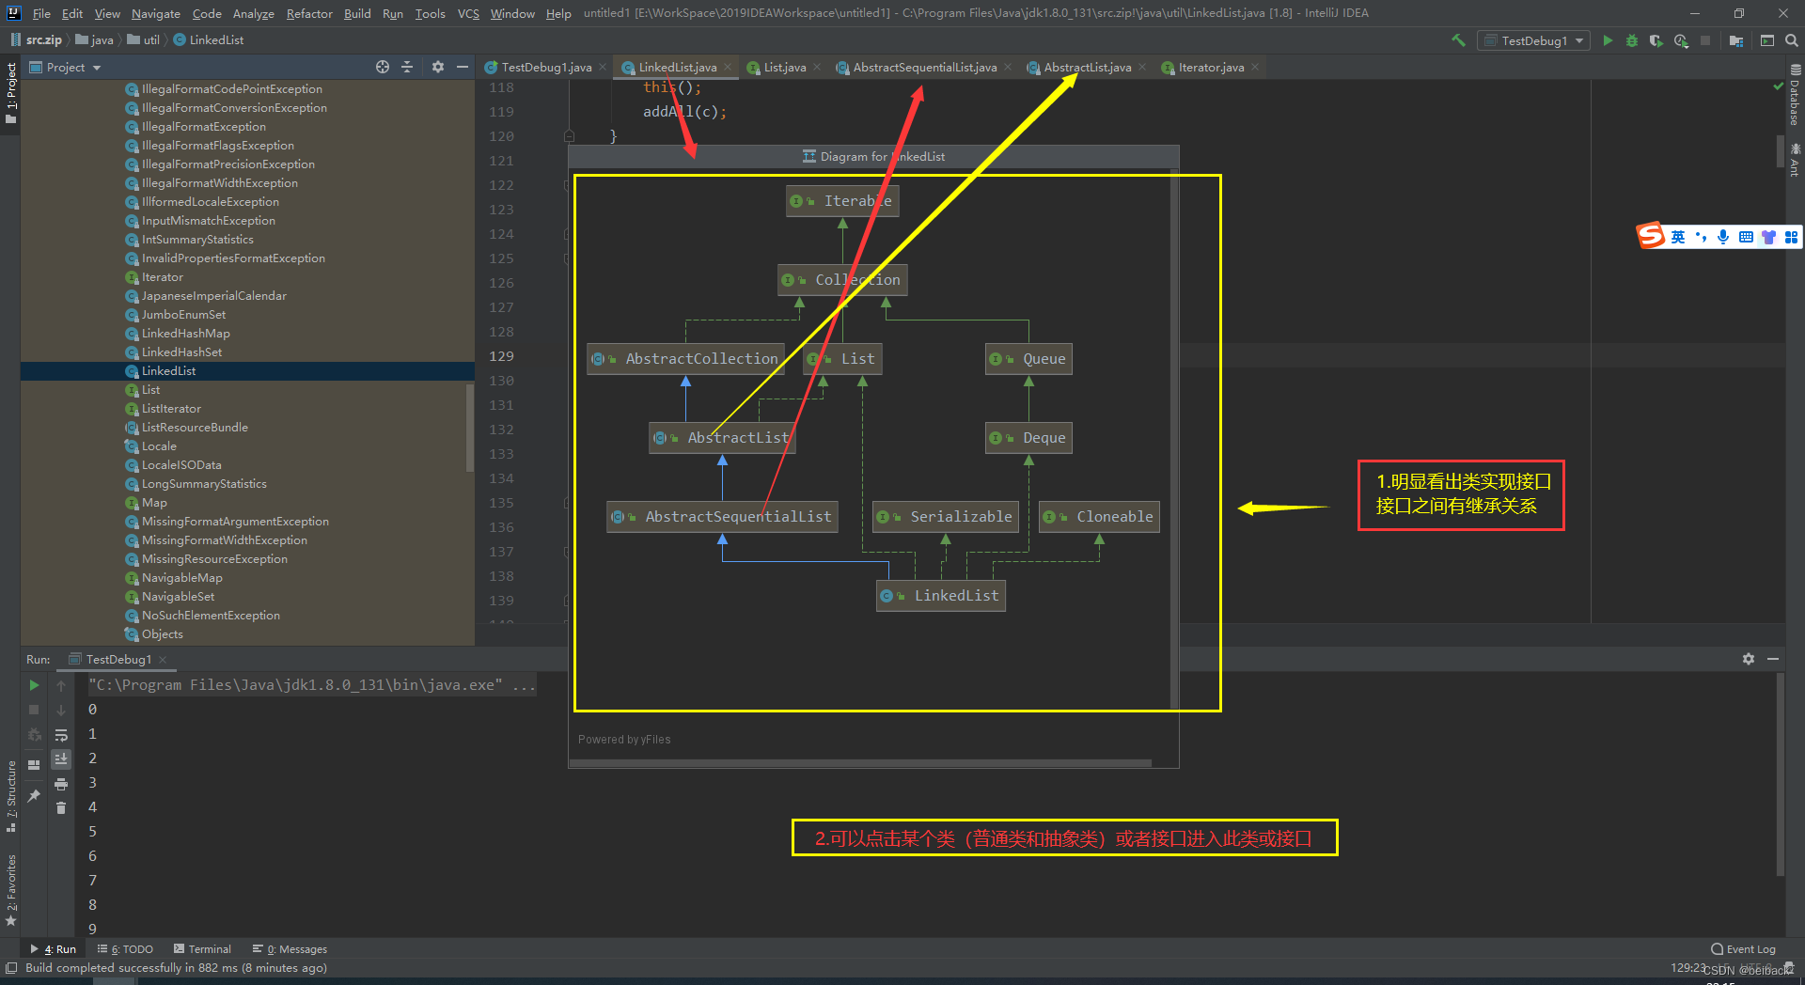Switch to the List.java editor tab

click(784, 67)
